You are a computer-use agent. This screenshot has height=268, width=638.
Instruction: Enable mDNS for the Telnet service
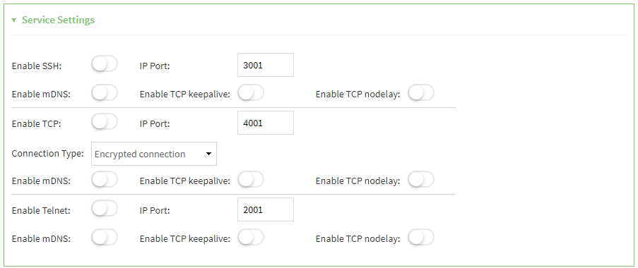point(105,238)
